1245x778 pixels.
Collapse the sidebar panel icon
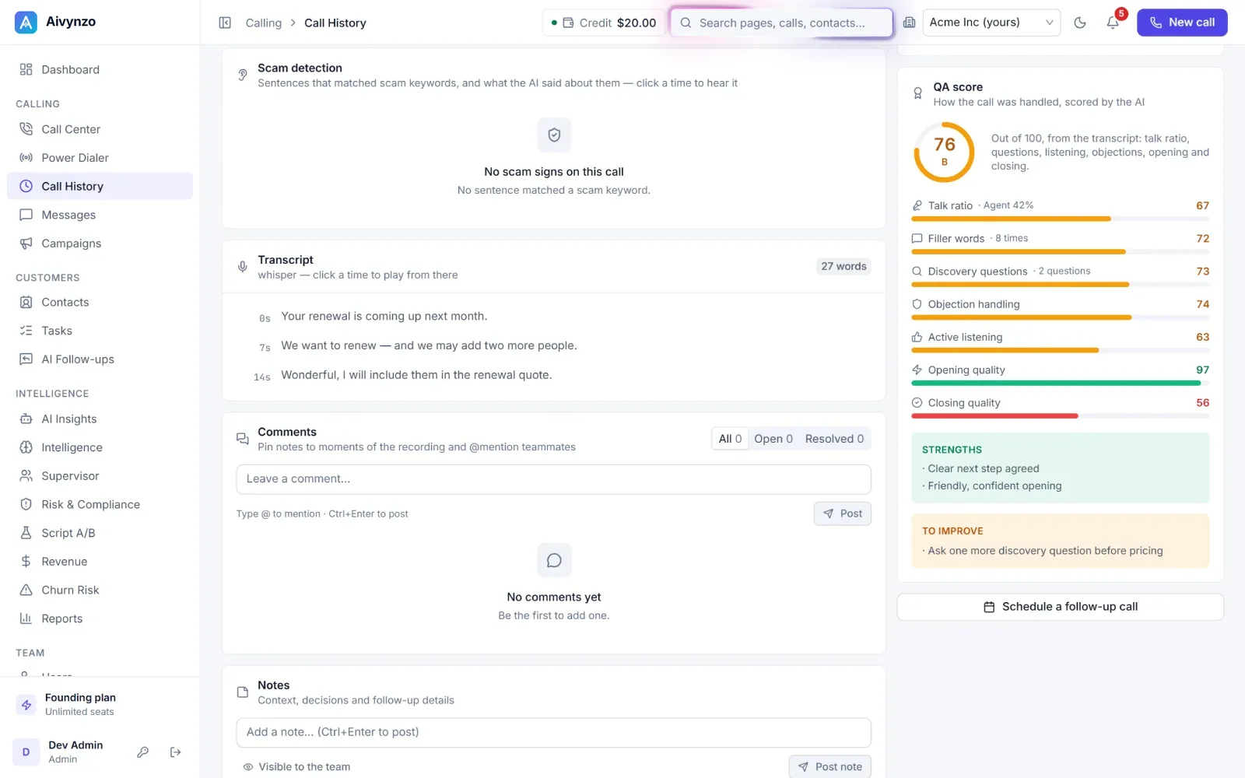point(225,23)
